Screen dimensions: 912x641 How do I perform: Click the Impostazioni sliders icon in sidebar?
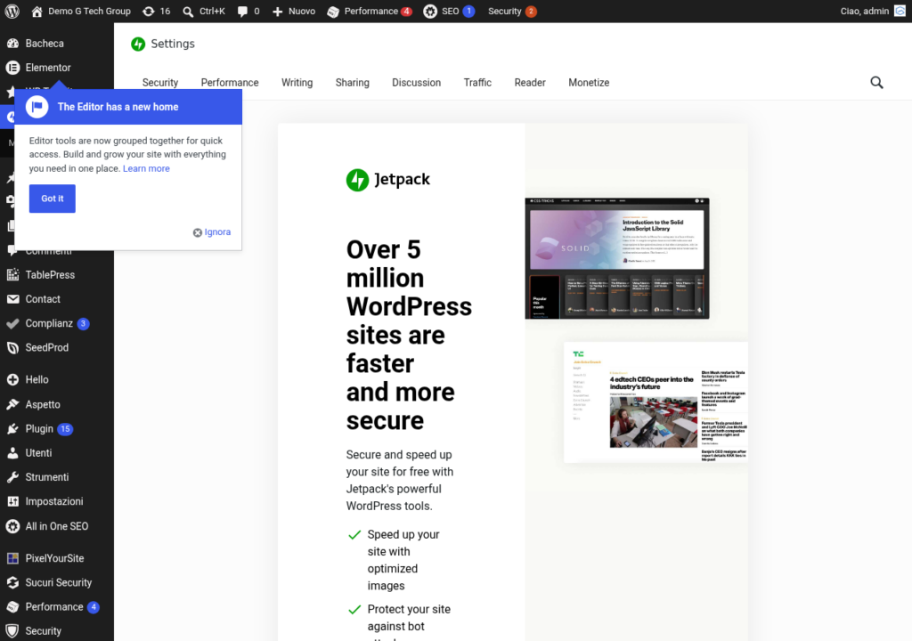pos(12,501)
